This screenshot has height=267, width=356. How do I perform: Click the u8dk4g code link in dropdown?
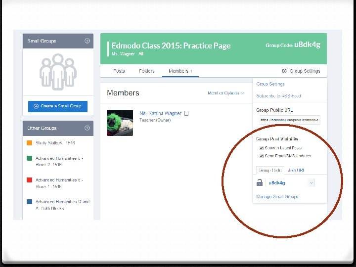[277, 183]
